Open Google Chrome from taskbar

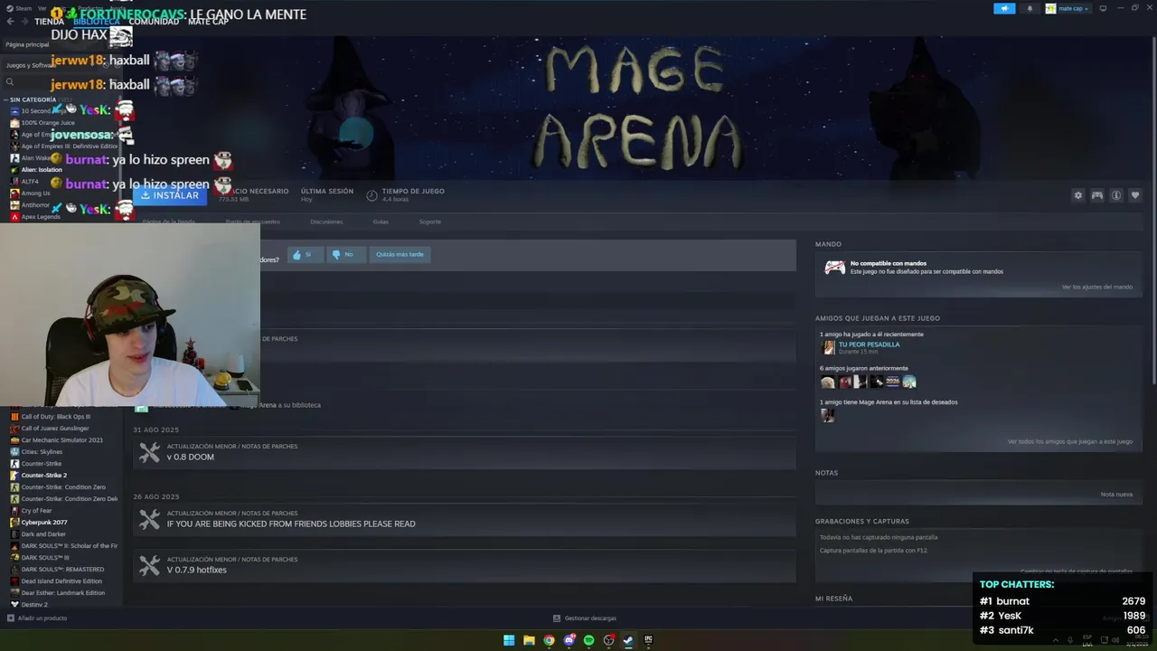pyautogui.click(x=549, y=640)
